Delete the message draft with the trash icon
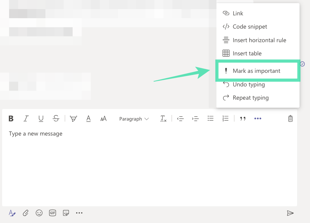 coord(290,118)
